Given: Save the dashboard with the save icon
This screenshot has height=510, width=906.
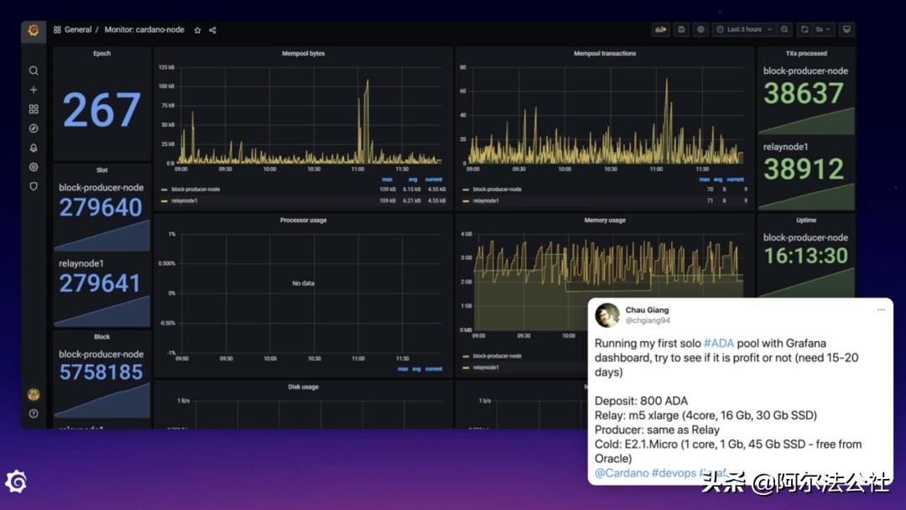Looking at the screenshot, I should (681, 29).
